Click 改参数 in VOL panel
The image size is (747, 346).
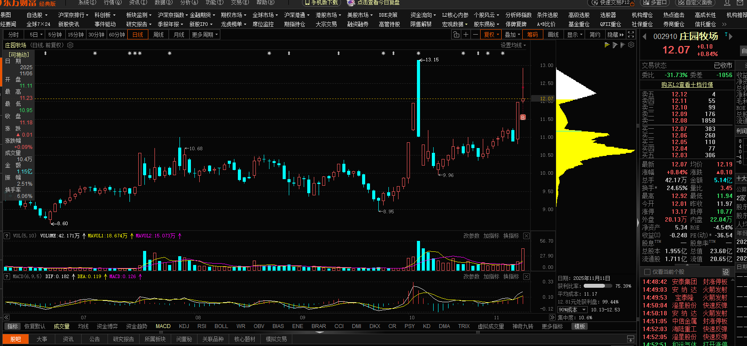471,236
